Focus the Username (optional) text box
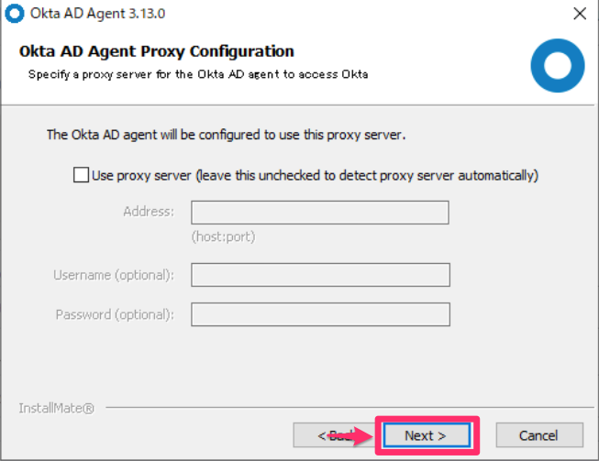Screen dimensions: 599x461 click(x=319, y=275)
